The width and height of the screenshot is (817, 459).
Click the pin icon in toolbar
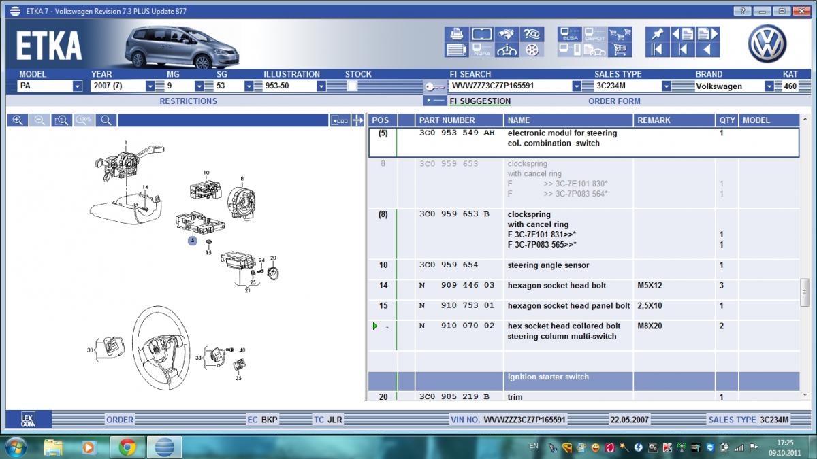tap(657, 34)
